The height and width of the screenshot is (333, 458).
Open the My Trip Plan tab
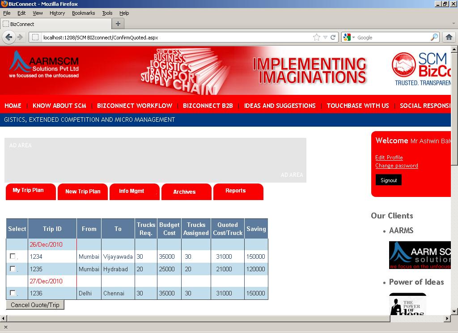(x=31, y=192)
